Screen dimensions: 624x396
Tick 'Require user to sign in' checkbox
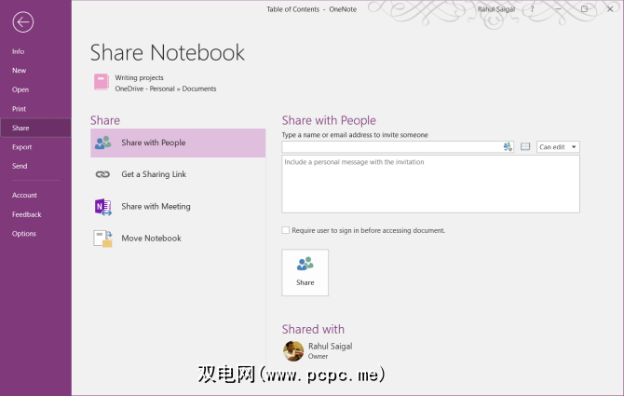click(x=285, y=230)
